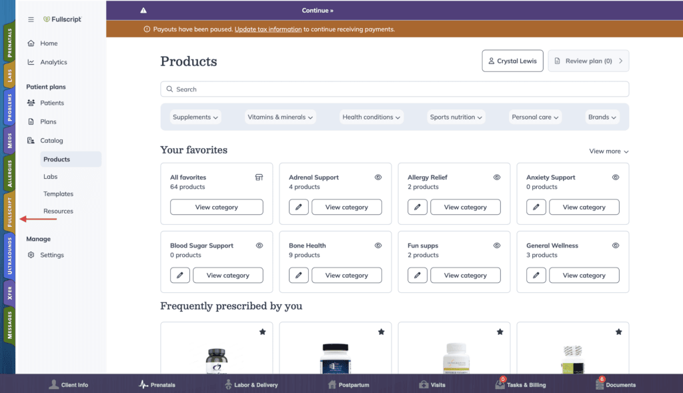Open Tasks & Billing in the bottom bar
Image resolution: width=683 pixels, height=393 pixels.
(x=520, y=384)
